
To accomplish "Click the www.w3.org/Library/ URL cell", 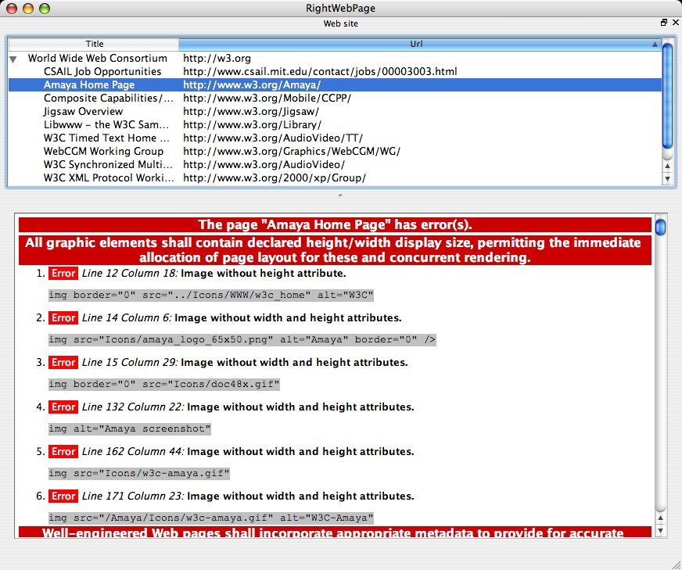I will point(253,125).
